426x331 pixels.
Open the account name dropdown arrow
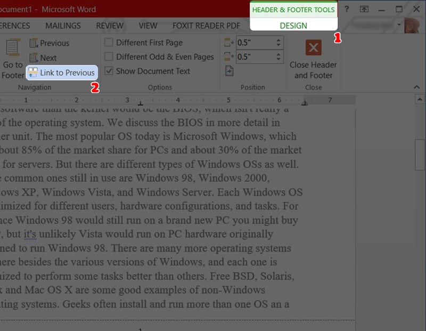point(399,25)
